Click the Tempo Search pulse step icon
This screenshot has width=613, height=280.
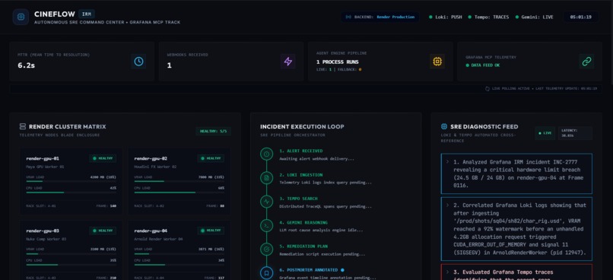267,202
